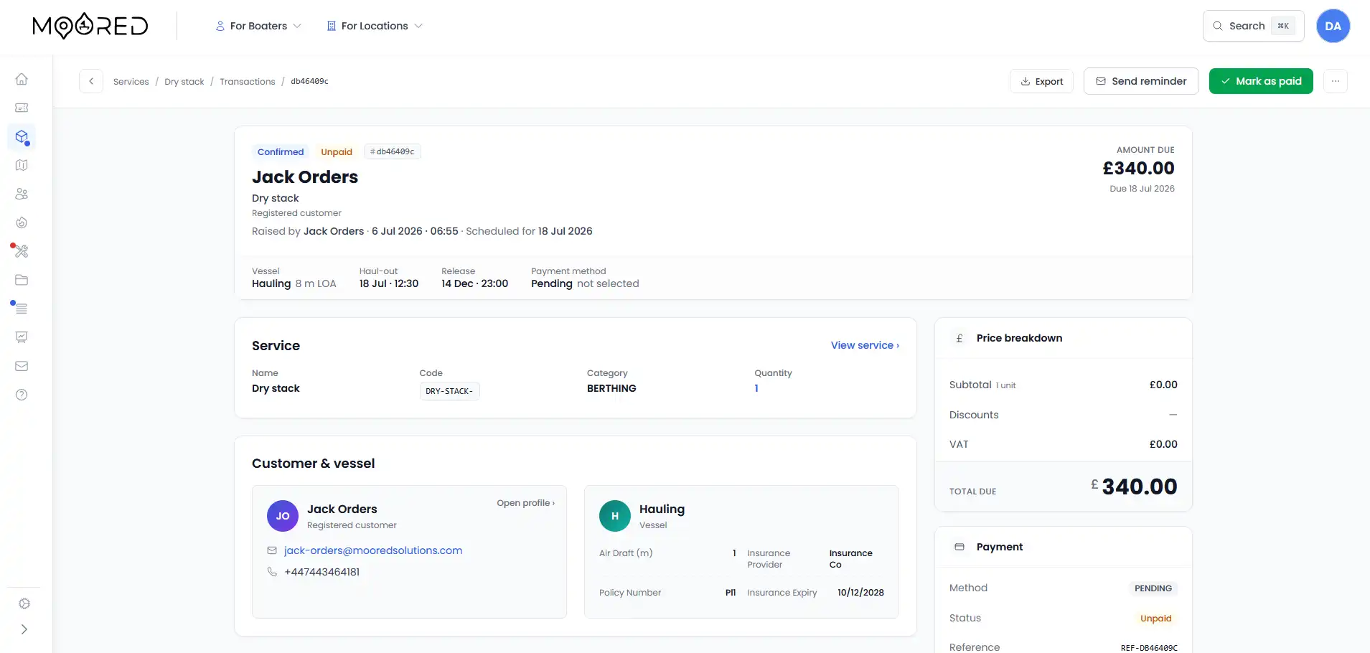Image resolution: width=1370 pixels, height=653 pixels.
Task: Click the Unpaid badge in header card
Action: point(337,151)
